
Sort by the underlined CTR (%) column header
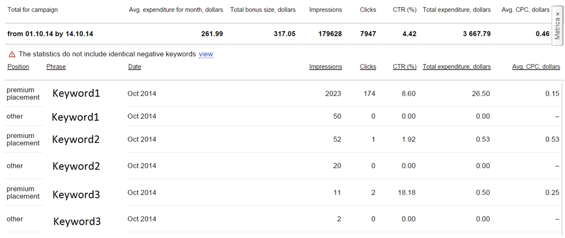coord(404,67)
